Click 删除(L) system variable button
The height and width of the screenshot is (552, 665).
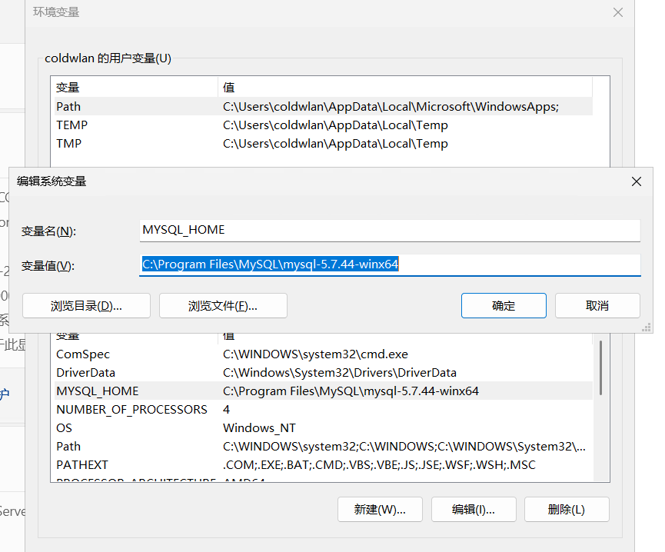click(x=567, y=509)
